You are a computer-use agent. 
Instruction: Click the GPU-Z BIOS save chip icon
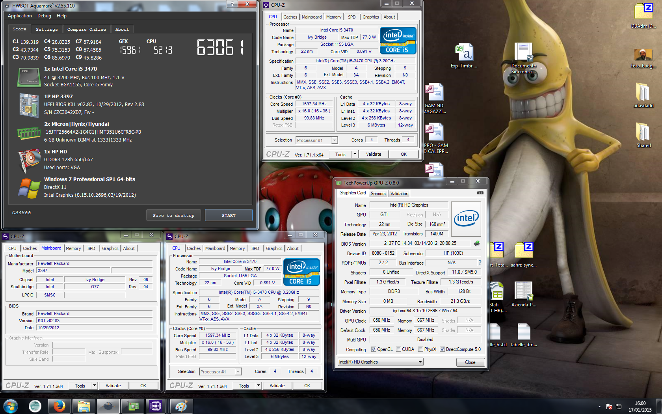coord(477,243)
